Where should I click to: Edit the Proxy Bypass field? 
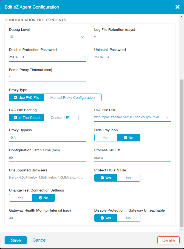point(47,138)
